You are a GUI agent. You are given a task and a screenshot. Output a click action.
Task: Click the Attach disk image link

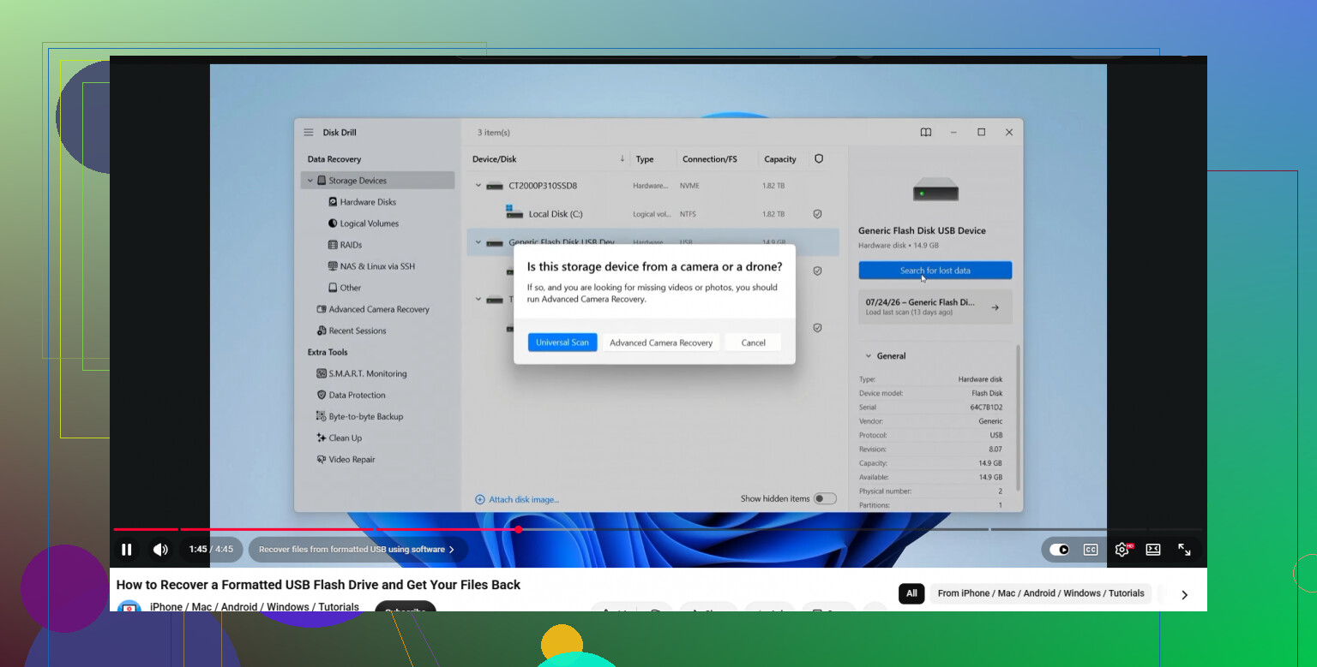click(x=517, y=499)
